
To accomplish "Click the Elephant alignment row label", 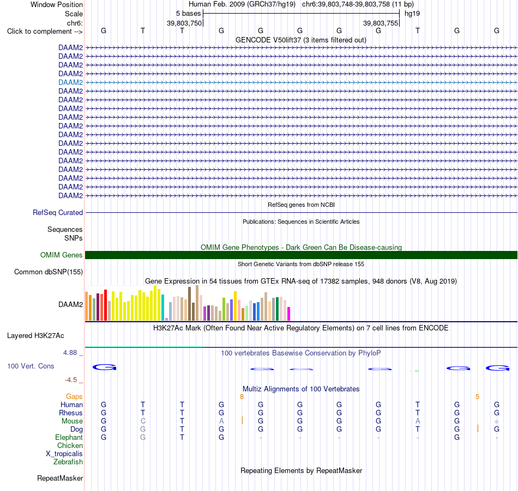I will pos(69,437).
